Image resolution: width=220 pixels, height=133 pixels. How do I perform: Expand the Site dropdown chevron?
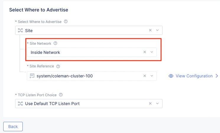click(157, 30)
